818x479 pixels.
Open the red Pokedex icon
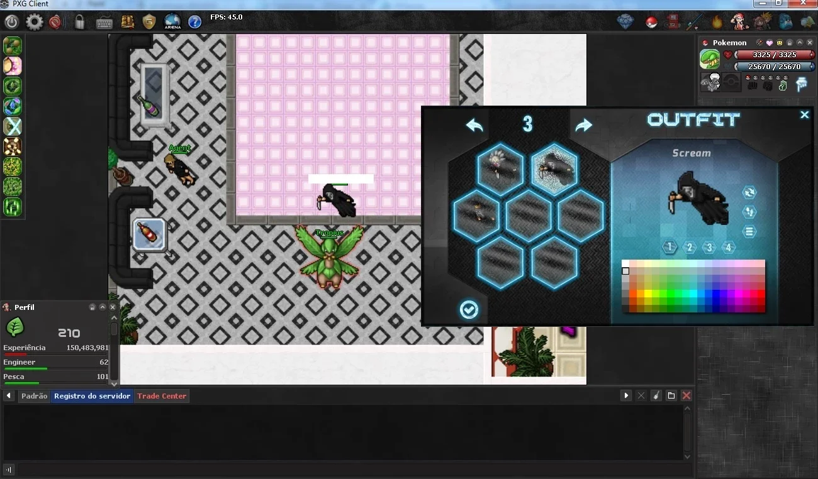pyautogui.click(x=673, y=22)
